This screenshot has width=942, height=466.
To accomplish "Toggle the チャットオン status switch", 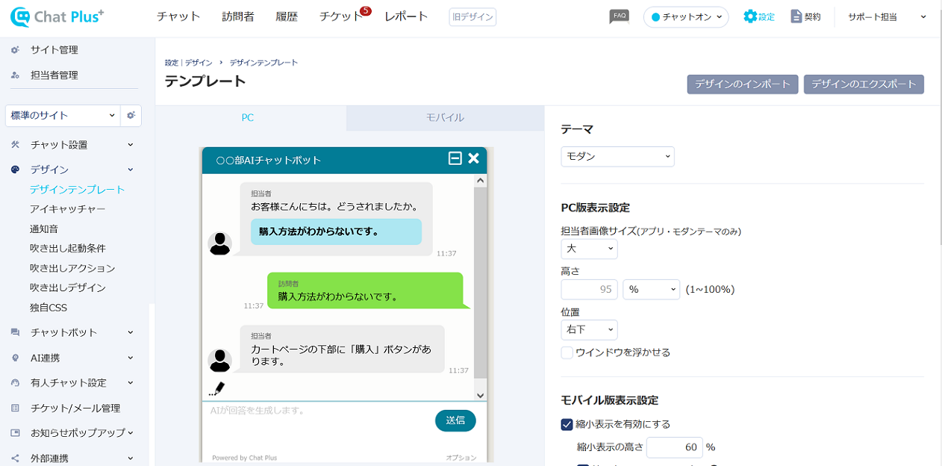I will pos(685,17).
